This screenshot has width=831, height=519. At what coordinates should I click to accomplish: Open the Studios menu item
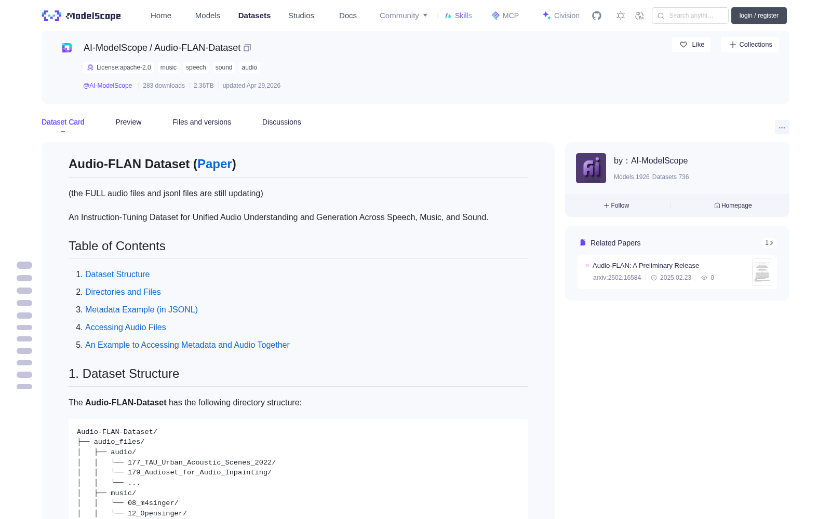pos(301,16)
